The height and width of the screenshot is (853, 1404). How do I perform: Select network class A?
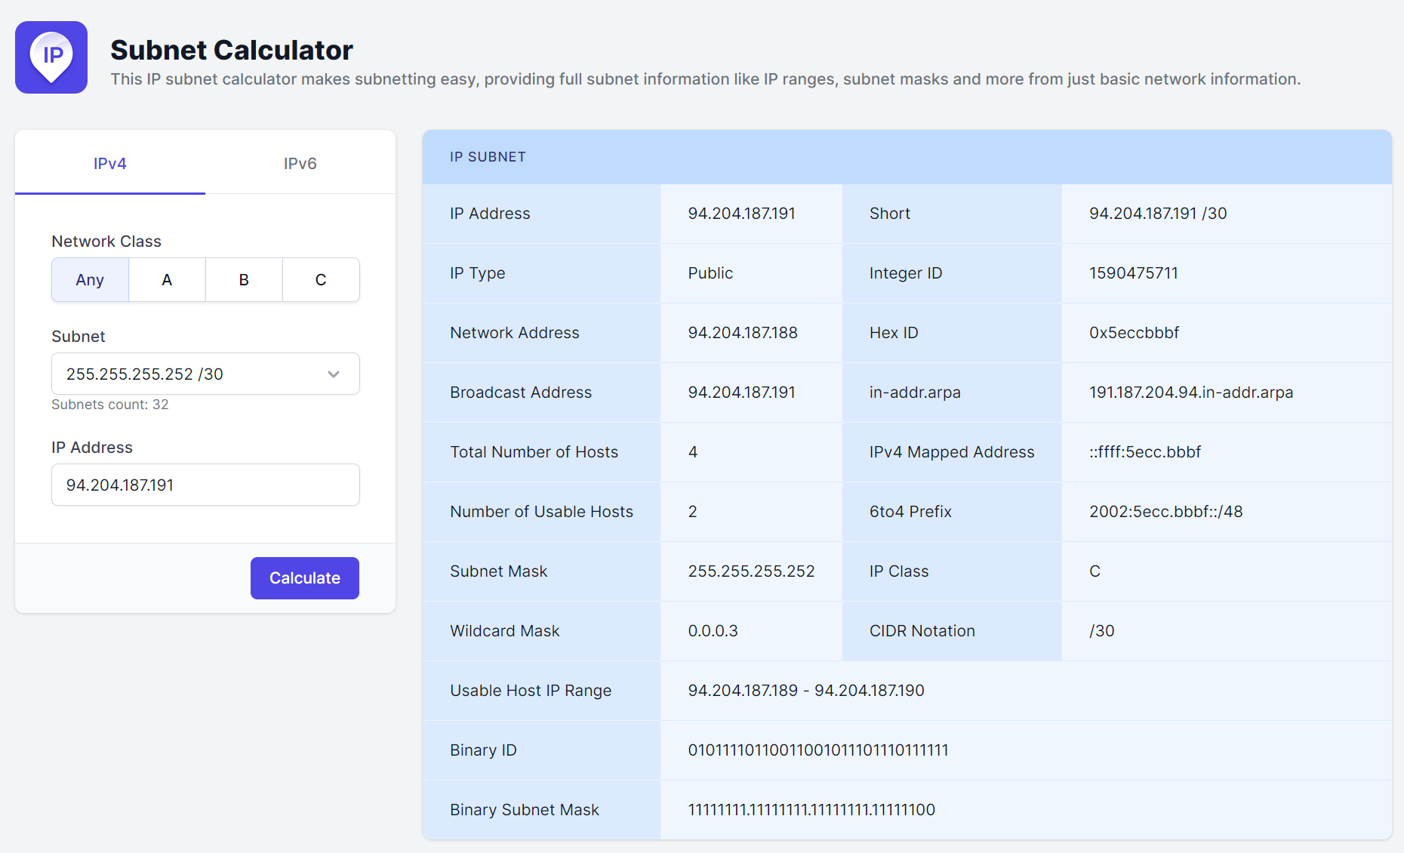pyautogui.click(x=167, y=280)
